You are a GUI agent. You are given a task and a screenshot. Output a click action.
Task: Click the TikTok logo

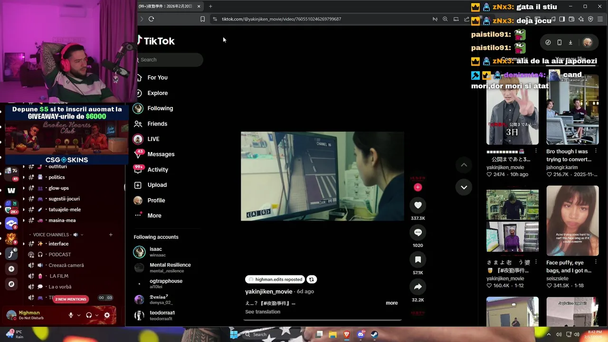(157, 41)
